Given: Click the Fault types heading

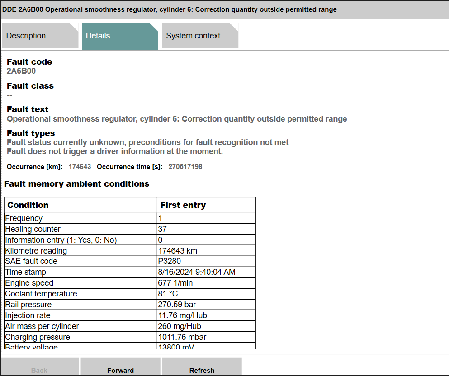Looking at the screenshot, I should [x=31, y=133].
